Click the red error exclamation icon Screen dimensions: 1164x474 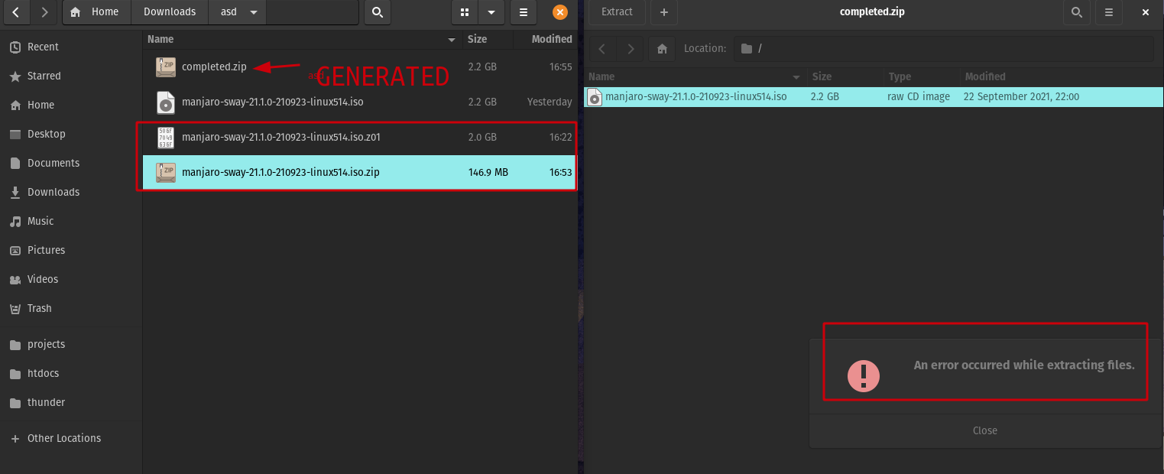[x=864, y=375]
